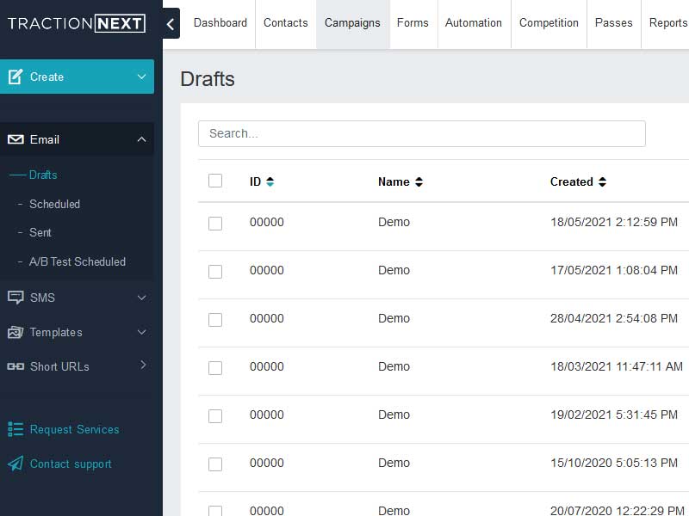Check the draft created 18/05/2021
689x516 pixels.
pyautogui.click(x=215, y=223)
